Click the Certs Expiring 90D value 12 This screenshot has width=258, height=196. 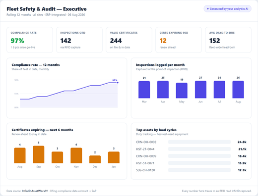click(163, 41)
